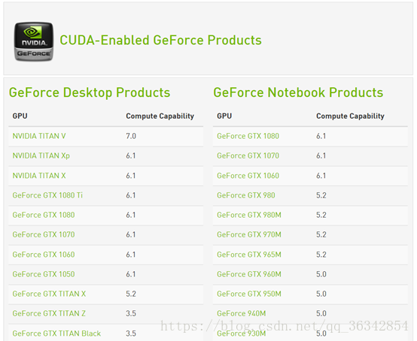Open the GeForce GTX 965M link
This screenshot has height=341, width=417.
coord(249,255)
